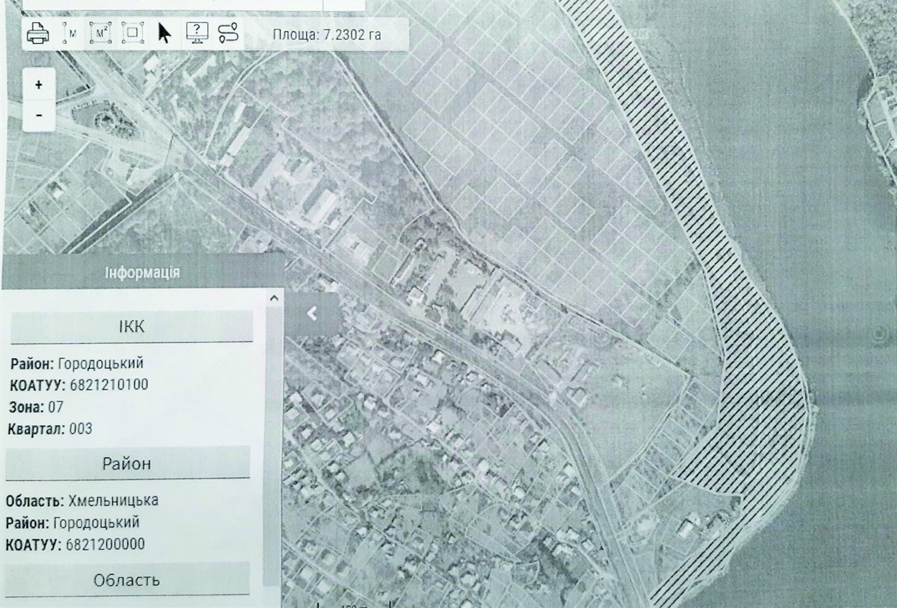
Task: Open the Область section header
Action: pyautogui.click(x=127, y=579)
